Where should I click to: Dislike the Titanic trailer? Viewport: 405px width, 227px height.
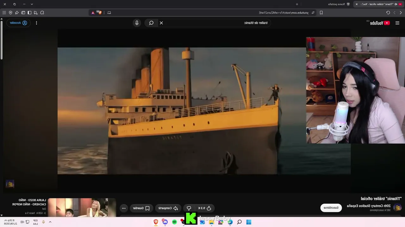coord(189,208)
